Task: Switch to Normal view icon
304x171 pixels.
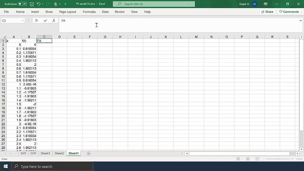Action: 238,159
